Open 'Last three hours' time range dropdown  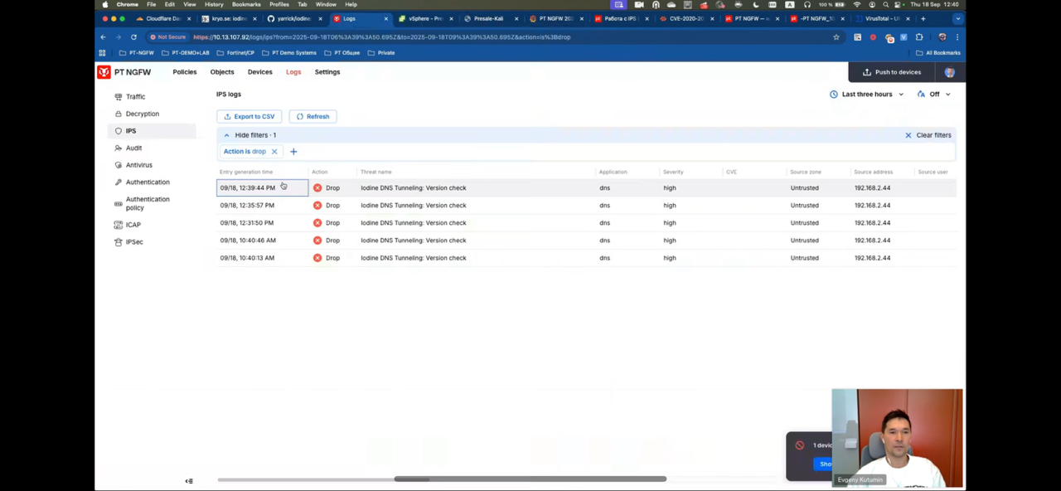867,95
